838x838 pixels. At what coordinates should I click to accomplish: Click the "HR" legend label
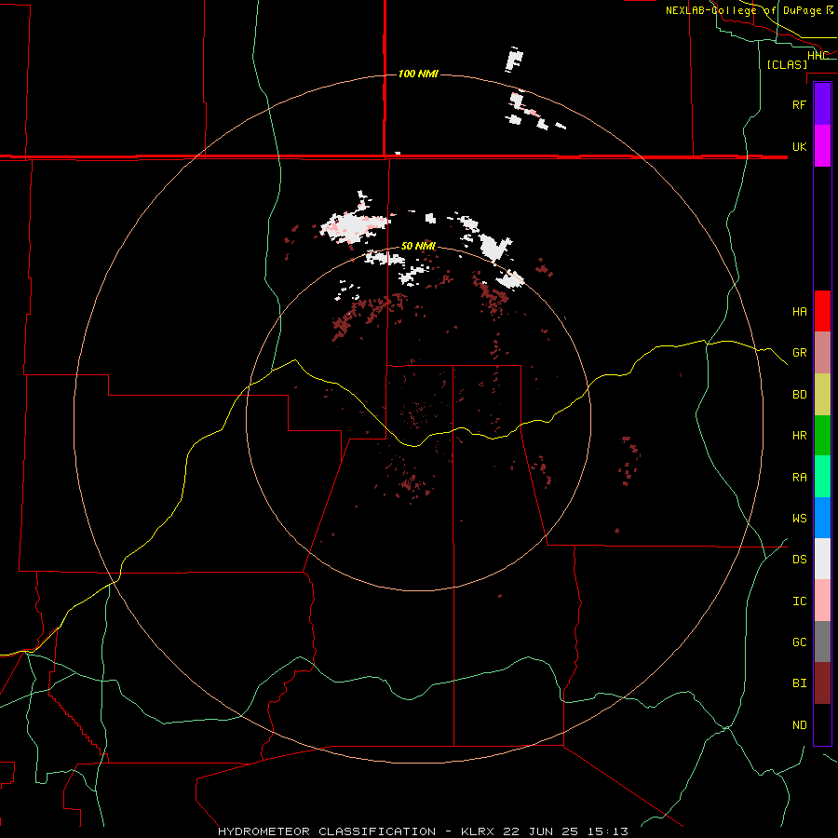799,436
